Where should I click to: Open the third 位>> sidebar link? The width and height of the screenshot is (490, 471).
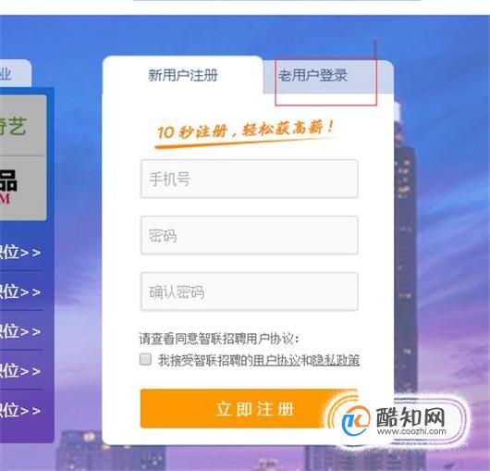[x=20, y=331]
